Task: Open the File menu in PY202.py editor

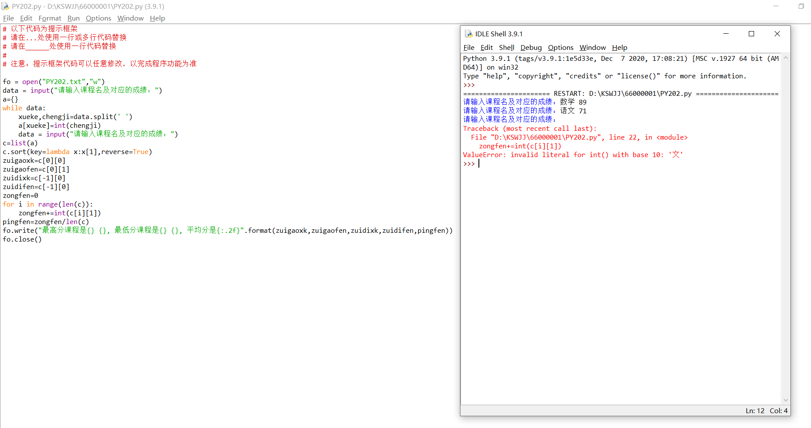Action: coord(8,18)
